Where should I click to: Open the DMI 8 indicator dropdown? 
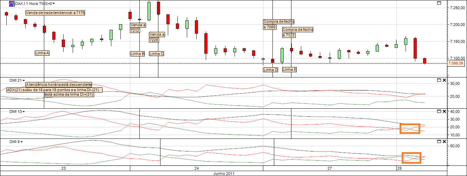[22, 142]
